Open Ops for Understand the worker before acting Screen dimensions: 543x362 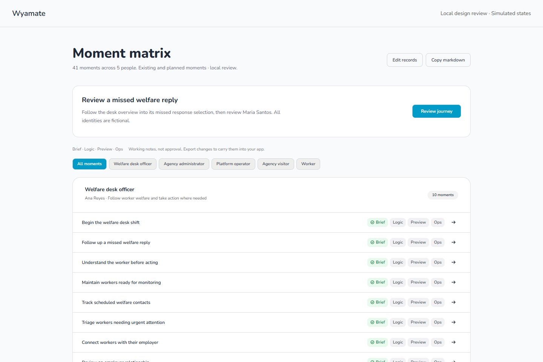click(438, 262)
